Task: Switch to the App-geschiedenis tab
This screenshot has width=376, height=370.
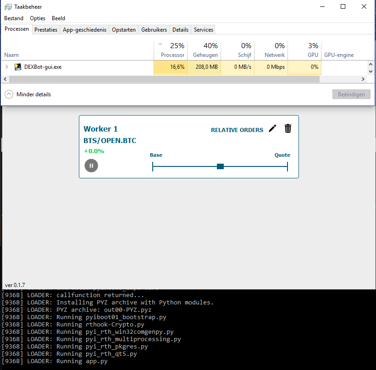Action: [84, 30]
